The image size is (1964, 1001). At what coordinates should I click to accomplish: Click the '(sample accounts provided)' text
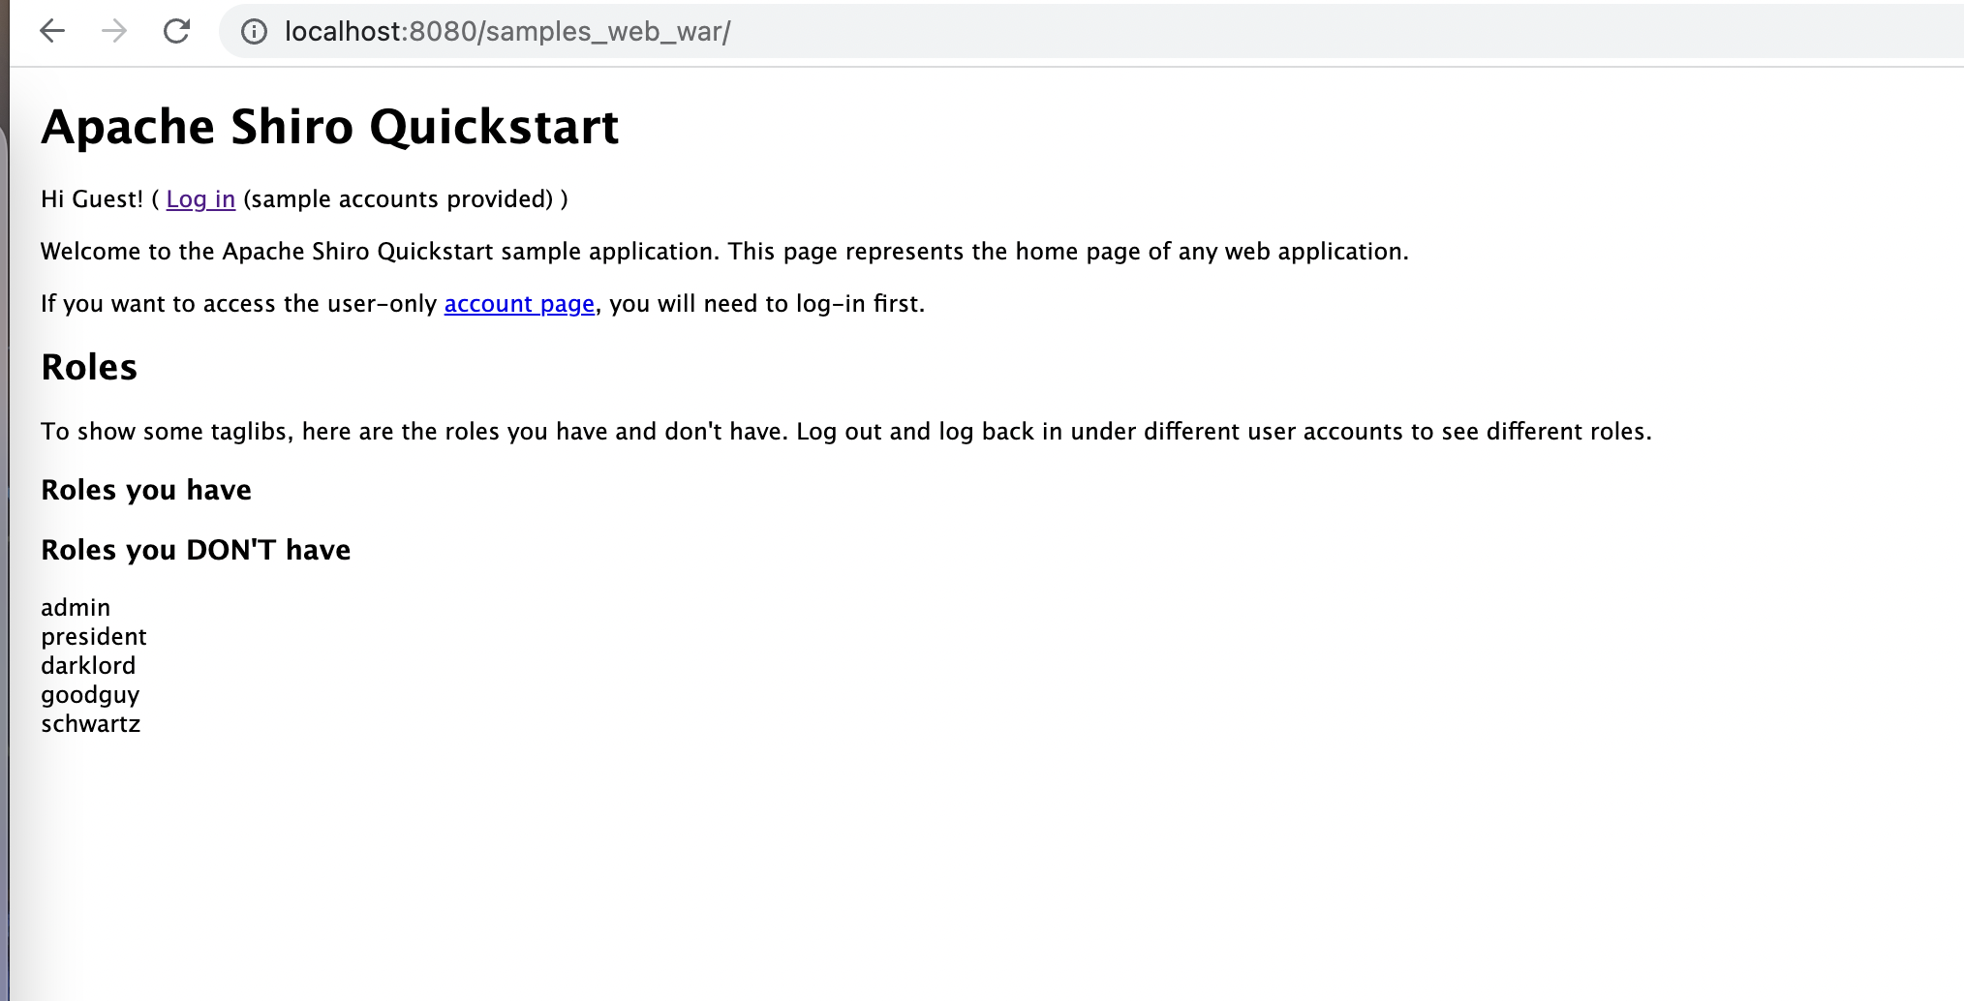click(x=398, y=199)
